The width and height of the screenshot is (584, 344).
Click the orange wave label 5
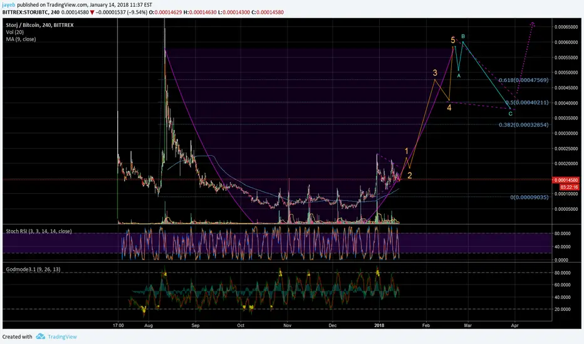click(453, 40)
